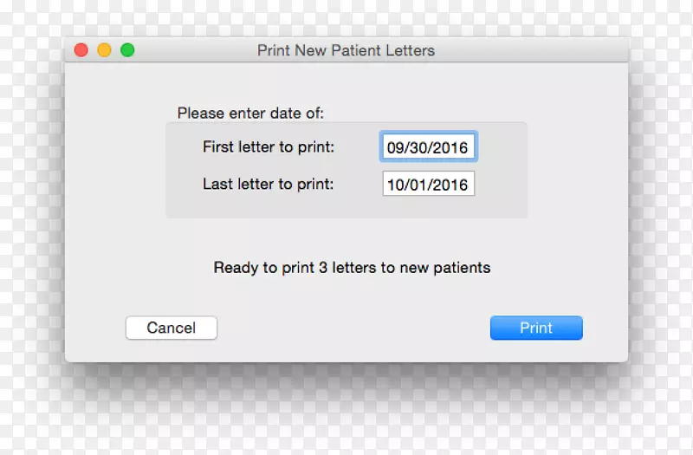
Task: Click the "First letter to print:" label
Action: [269, 147]
